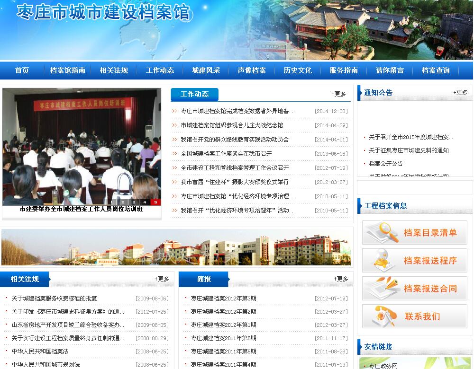Open the 声像档案 navigation item
The height and width of the screenshot is (369, 474).
(x=252, y=70)
